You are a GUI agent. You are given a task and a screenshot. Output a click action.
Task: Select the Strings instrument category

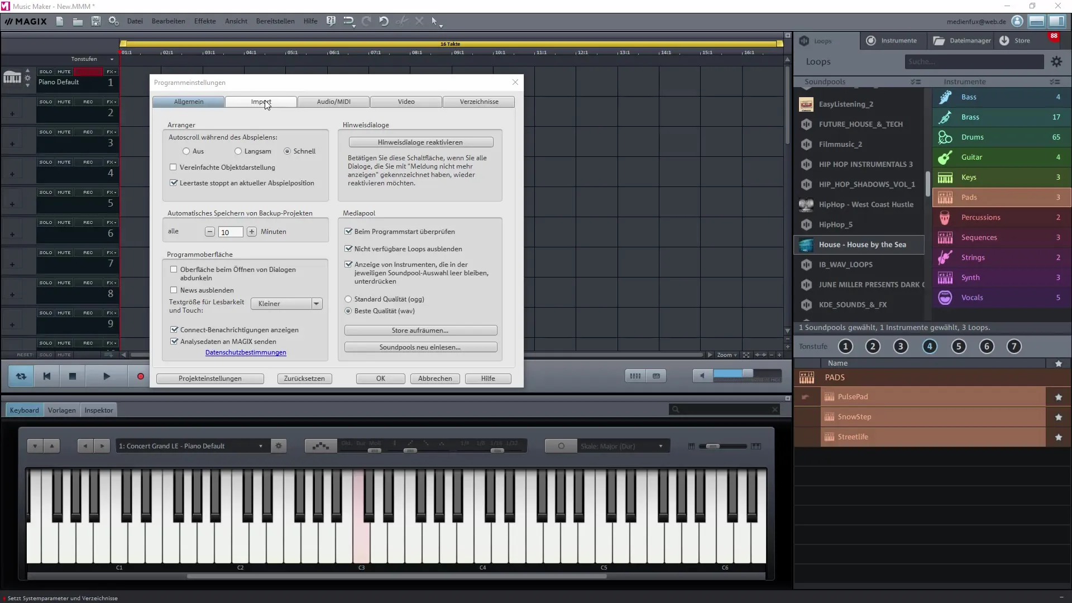(1002, 258)
